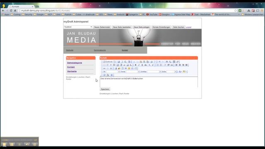Open the text color picker
The height and width of the screenshot is (149, 265).
pyautogui.click(x=180, y=72)
